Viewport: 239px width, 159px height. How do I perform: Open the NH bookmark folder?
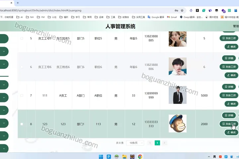click(x=30, y=17)
